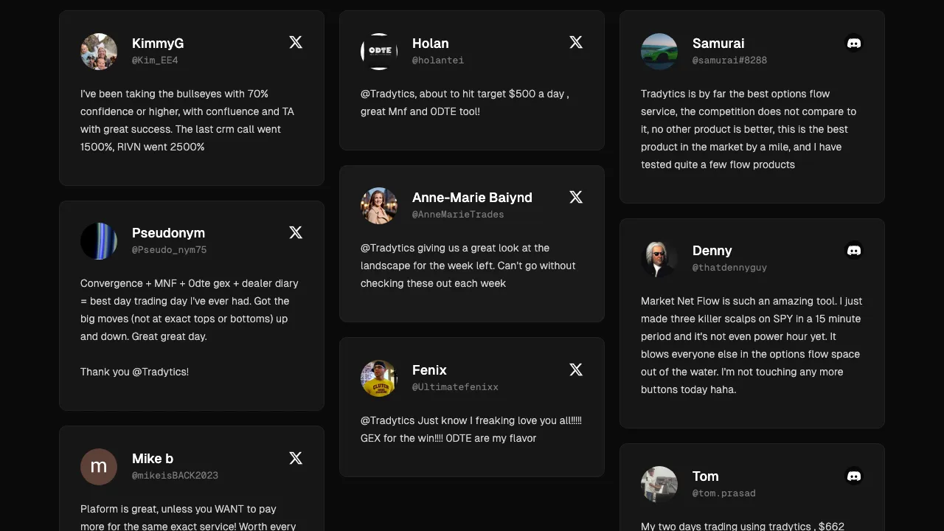This screenshot has height=531, width=944.
Task: Click Samurai's green car avatar
Action: pos(659,52)
